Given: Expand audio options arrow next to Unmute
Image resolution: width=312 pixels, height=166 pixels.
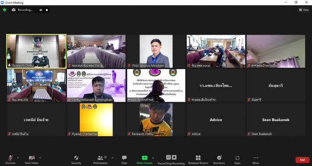Looking at the screenshot, I should [x=18, y=158].
